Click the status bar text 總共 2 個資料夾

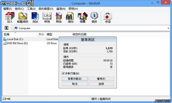click(101, 99)
